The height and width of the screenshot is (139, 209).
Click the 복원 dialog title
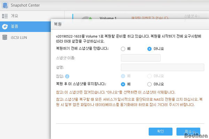[58, 24]
